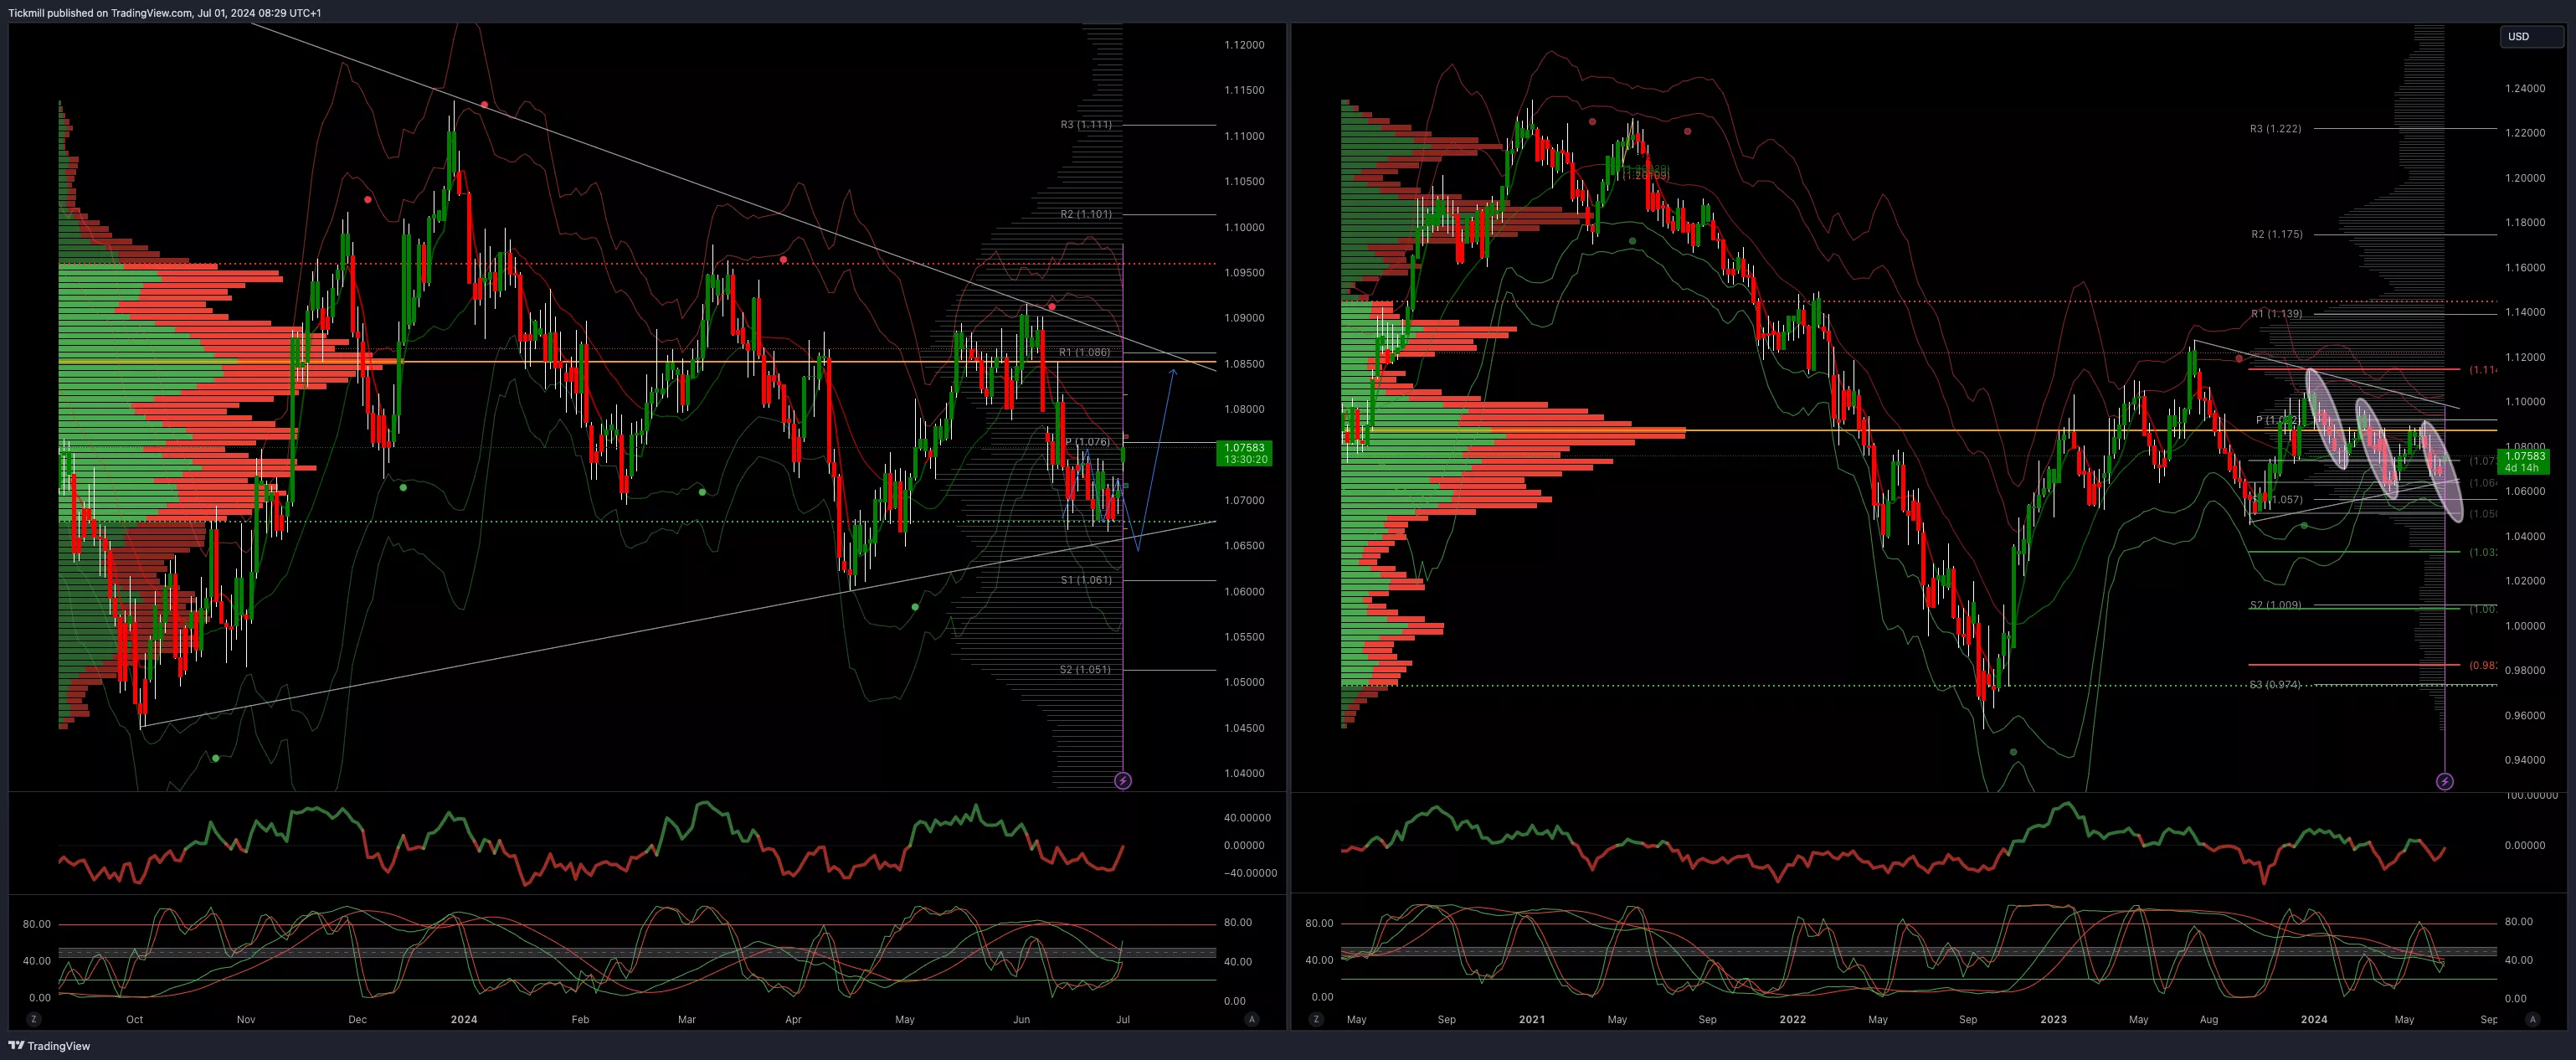The image size is (2576, 1060).
Task: Toggle the A auto-scale button on right chart
Action: (x=2532, y=1019)
